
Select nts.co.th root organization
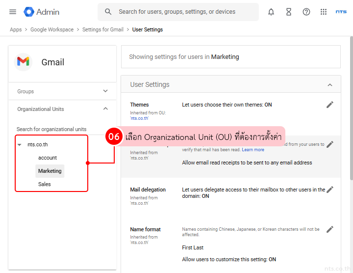coord(38,144)
